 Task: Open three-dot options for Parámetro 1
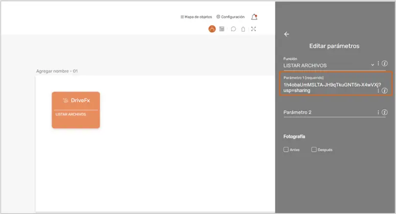(378, 91)
